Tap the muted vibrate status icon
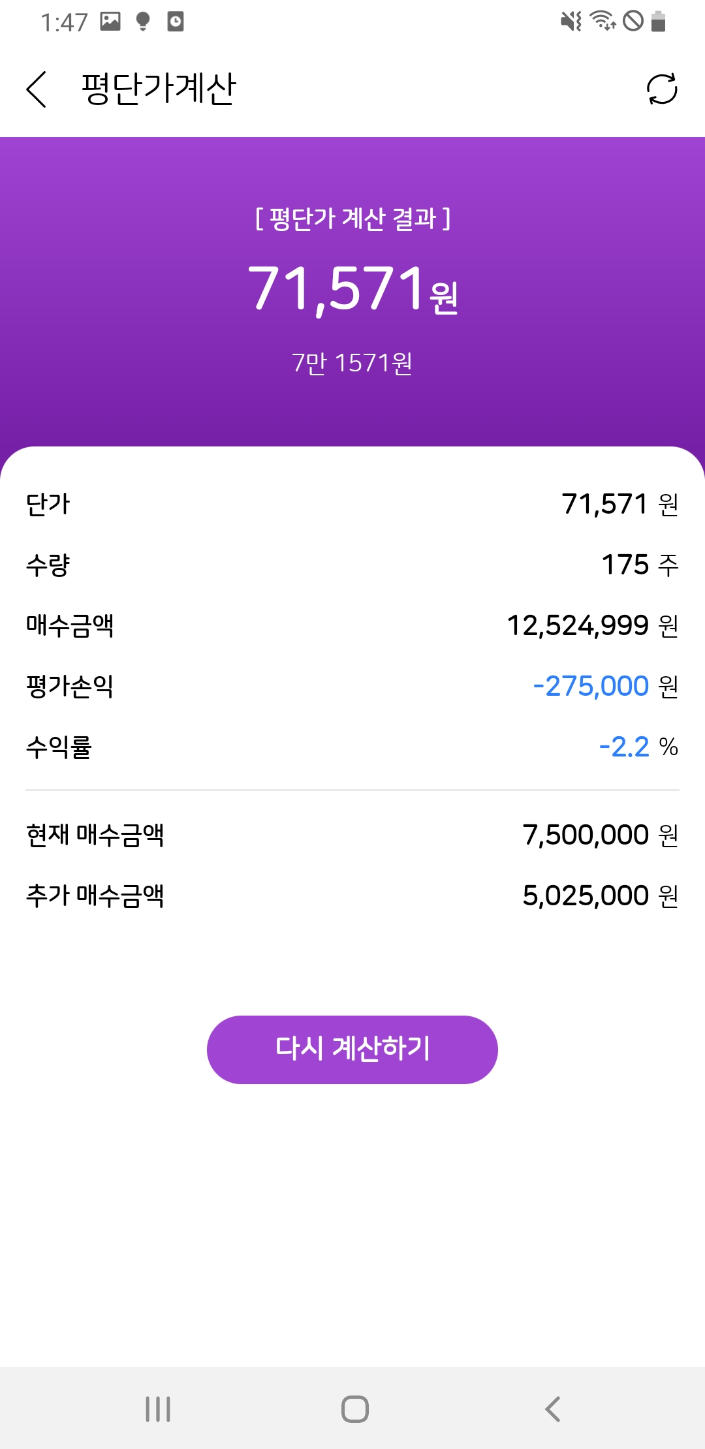The height and width of the screenshot is (1449, 705). tap(571, 22)
